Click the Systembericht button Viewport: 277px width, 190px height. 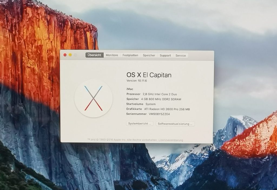(x=140, y=124)
